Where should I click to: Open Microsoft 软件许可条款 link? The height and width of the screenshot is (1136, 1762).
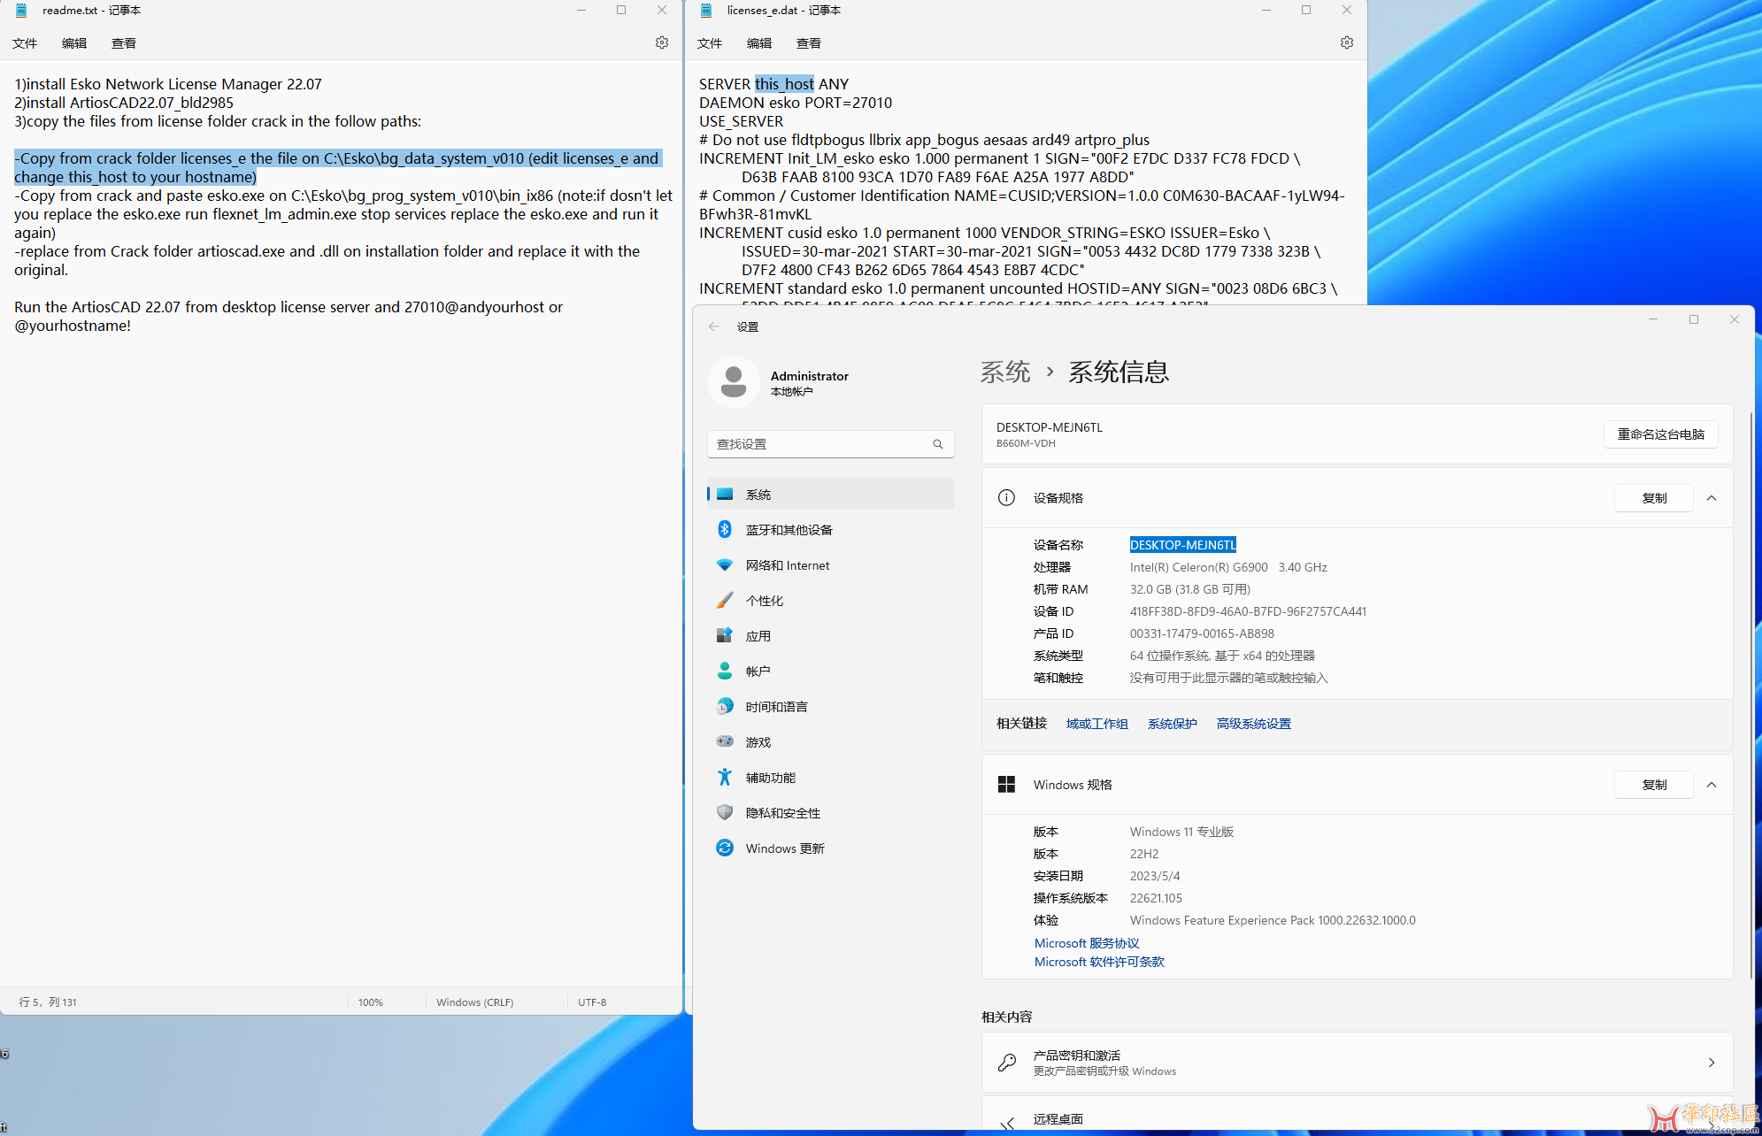tap(1099, 962)
